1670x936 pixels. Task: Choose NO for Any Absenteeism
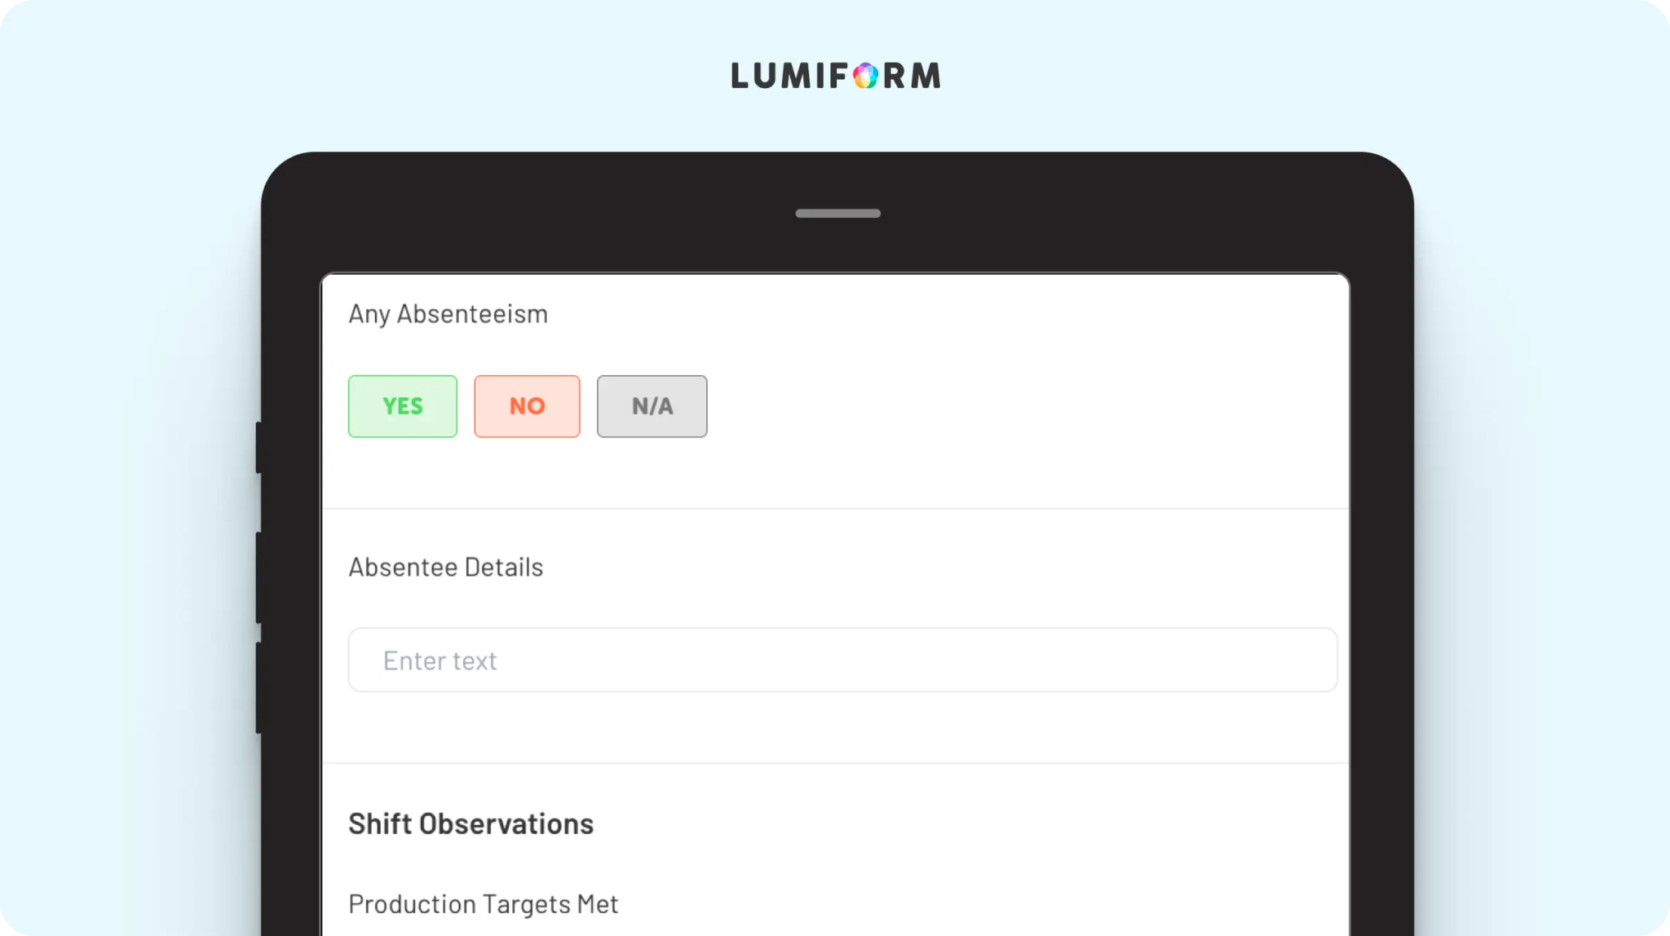tap(528, 406)
